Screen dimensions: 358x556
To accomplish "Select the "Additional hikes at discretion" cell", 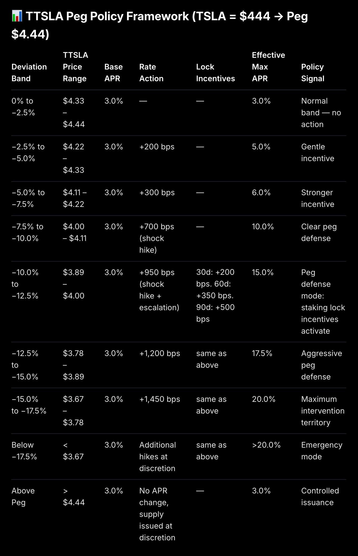I will (157, 457).
